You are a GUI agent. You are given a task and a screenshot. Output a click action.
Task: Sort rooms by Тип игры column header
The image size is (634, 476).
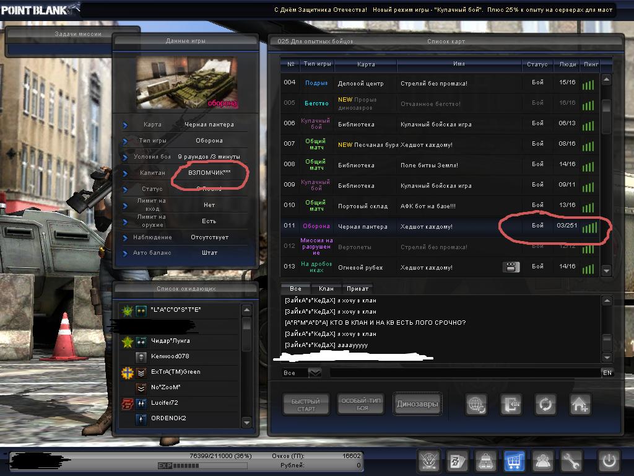pyautogui.click(x=317, y=64)
